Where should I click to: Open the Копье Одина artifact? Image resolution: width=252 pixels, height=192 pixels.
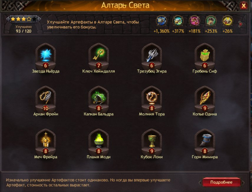(205, 99)
